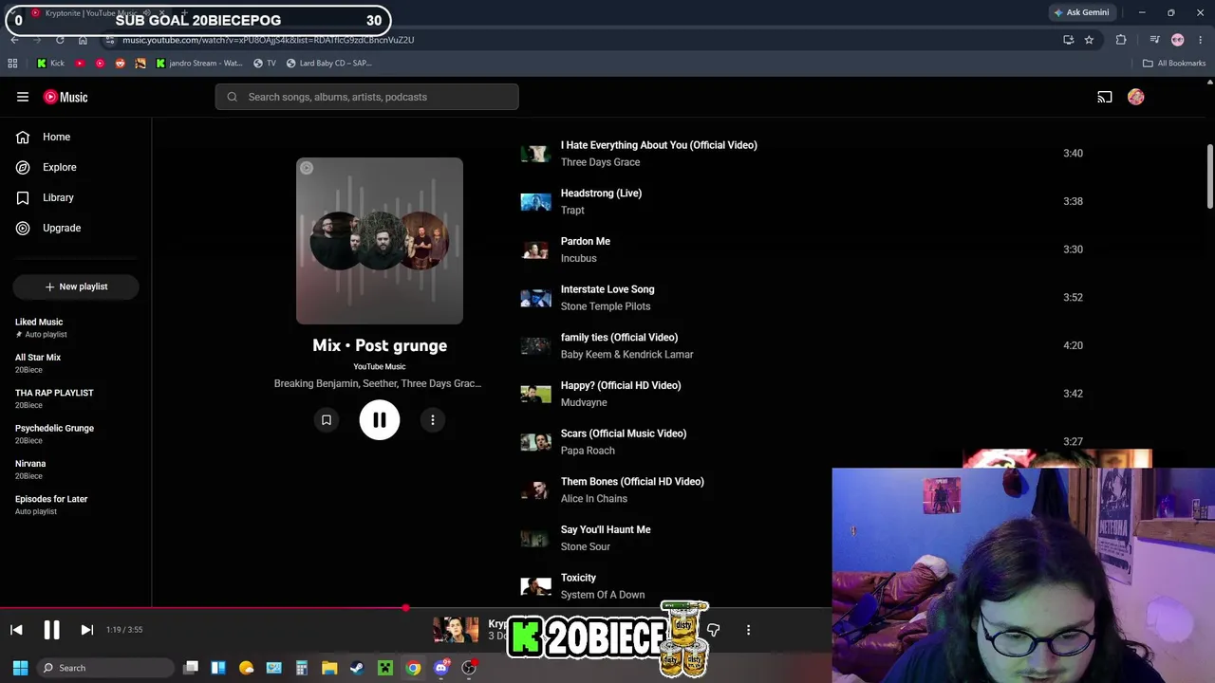
Task: Open more options for Post grunge mix
Action: pyautogui.click(x=433, y=420)
